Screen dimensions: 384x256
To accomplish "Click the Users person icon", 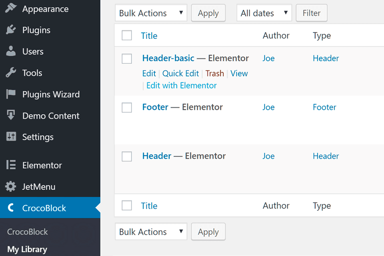I will 11,51.
